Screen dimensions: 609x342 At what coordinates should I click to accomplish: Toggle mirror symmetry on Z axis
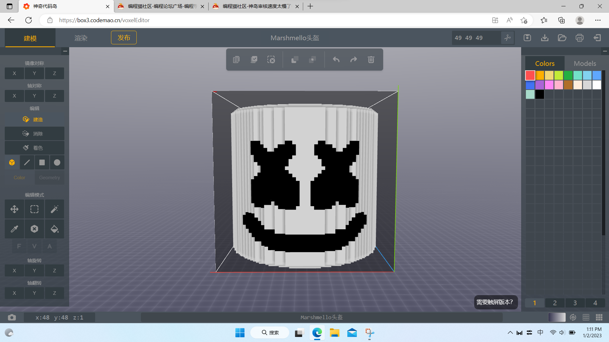pos(55,73)
